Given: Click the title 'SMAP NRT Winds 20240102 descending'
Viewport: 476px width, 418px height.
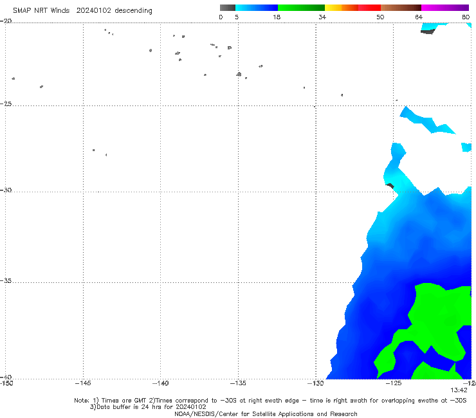Looking at the screenshot, I should tap(82, 10).
